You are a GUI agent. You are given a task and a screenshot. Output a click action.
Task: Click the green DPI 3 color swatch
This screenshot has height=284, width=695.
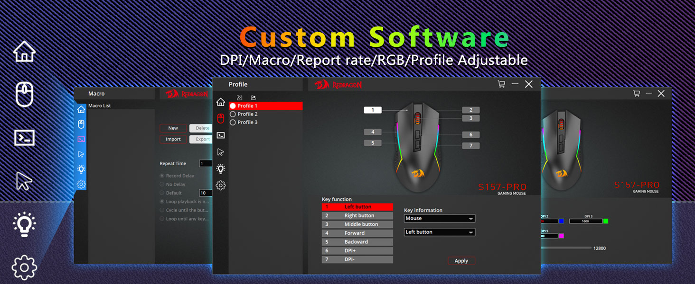[605, 221]
